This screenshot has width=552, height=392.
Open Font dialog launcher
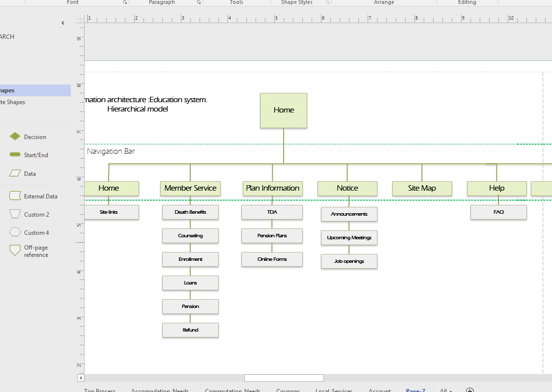coord(125,2)
